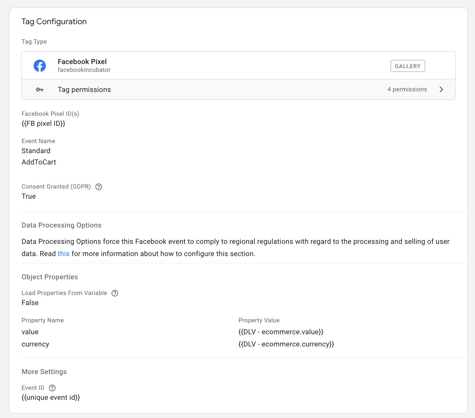Open the 'this' documentation link
475x418 pixels.
pos(63,254)
